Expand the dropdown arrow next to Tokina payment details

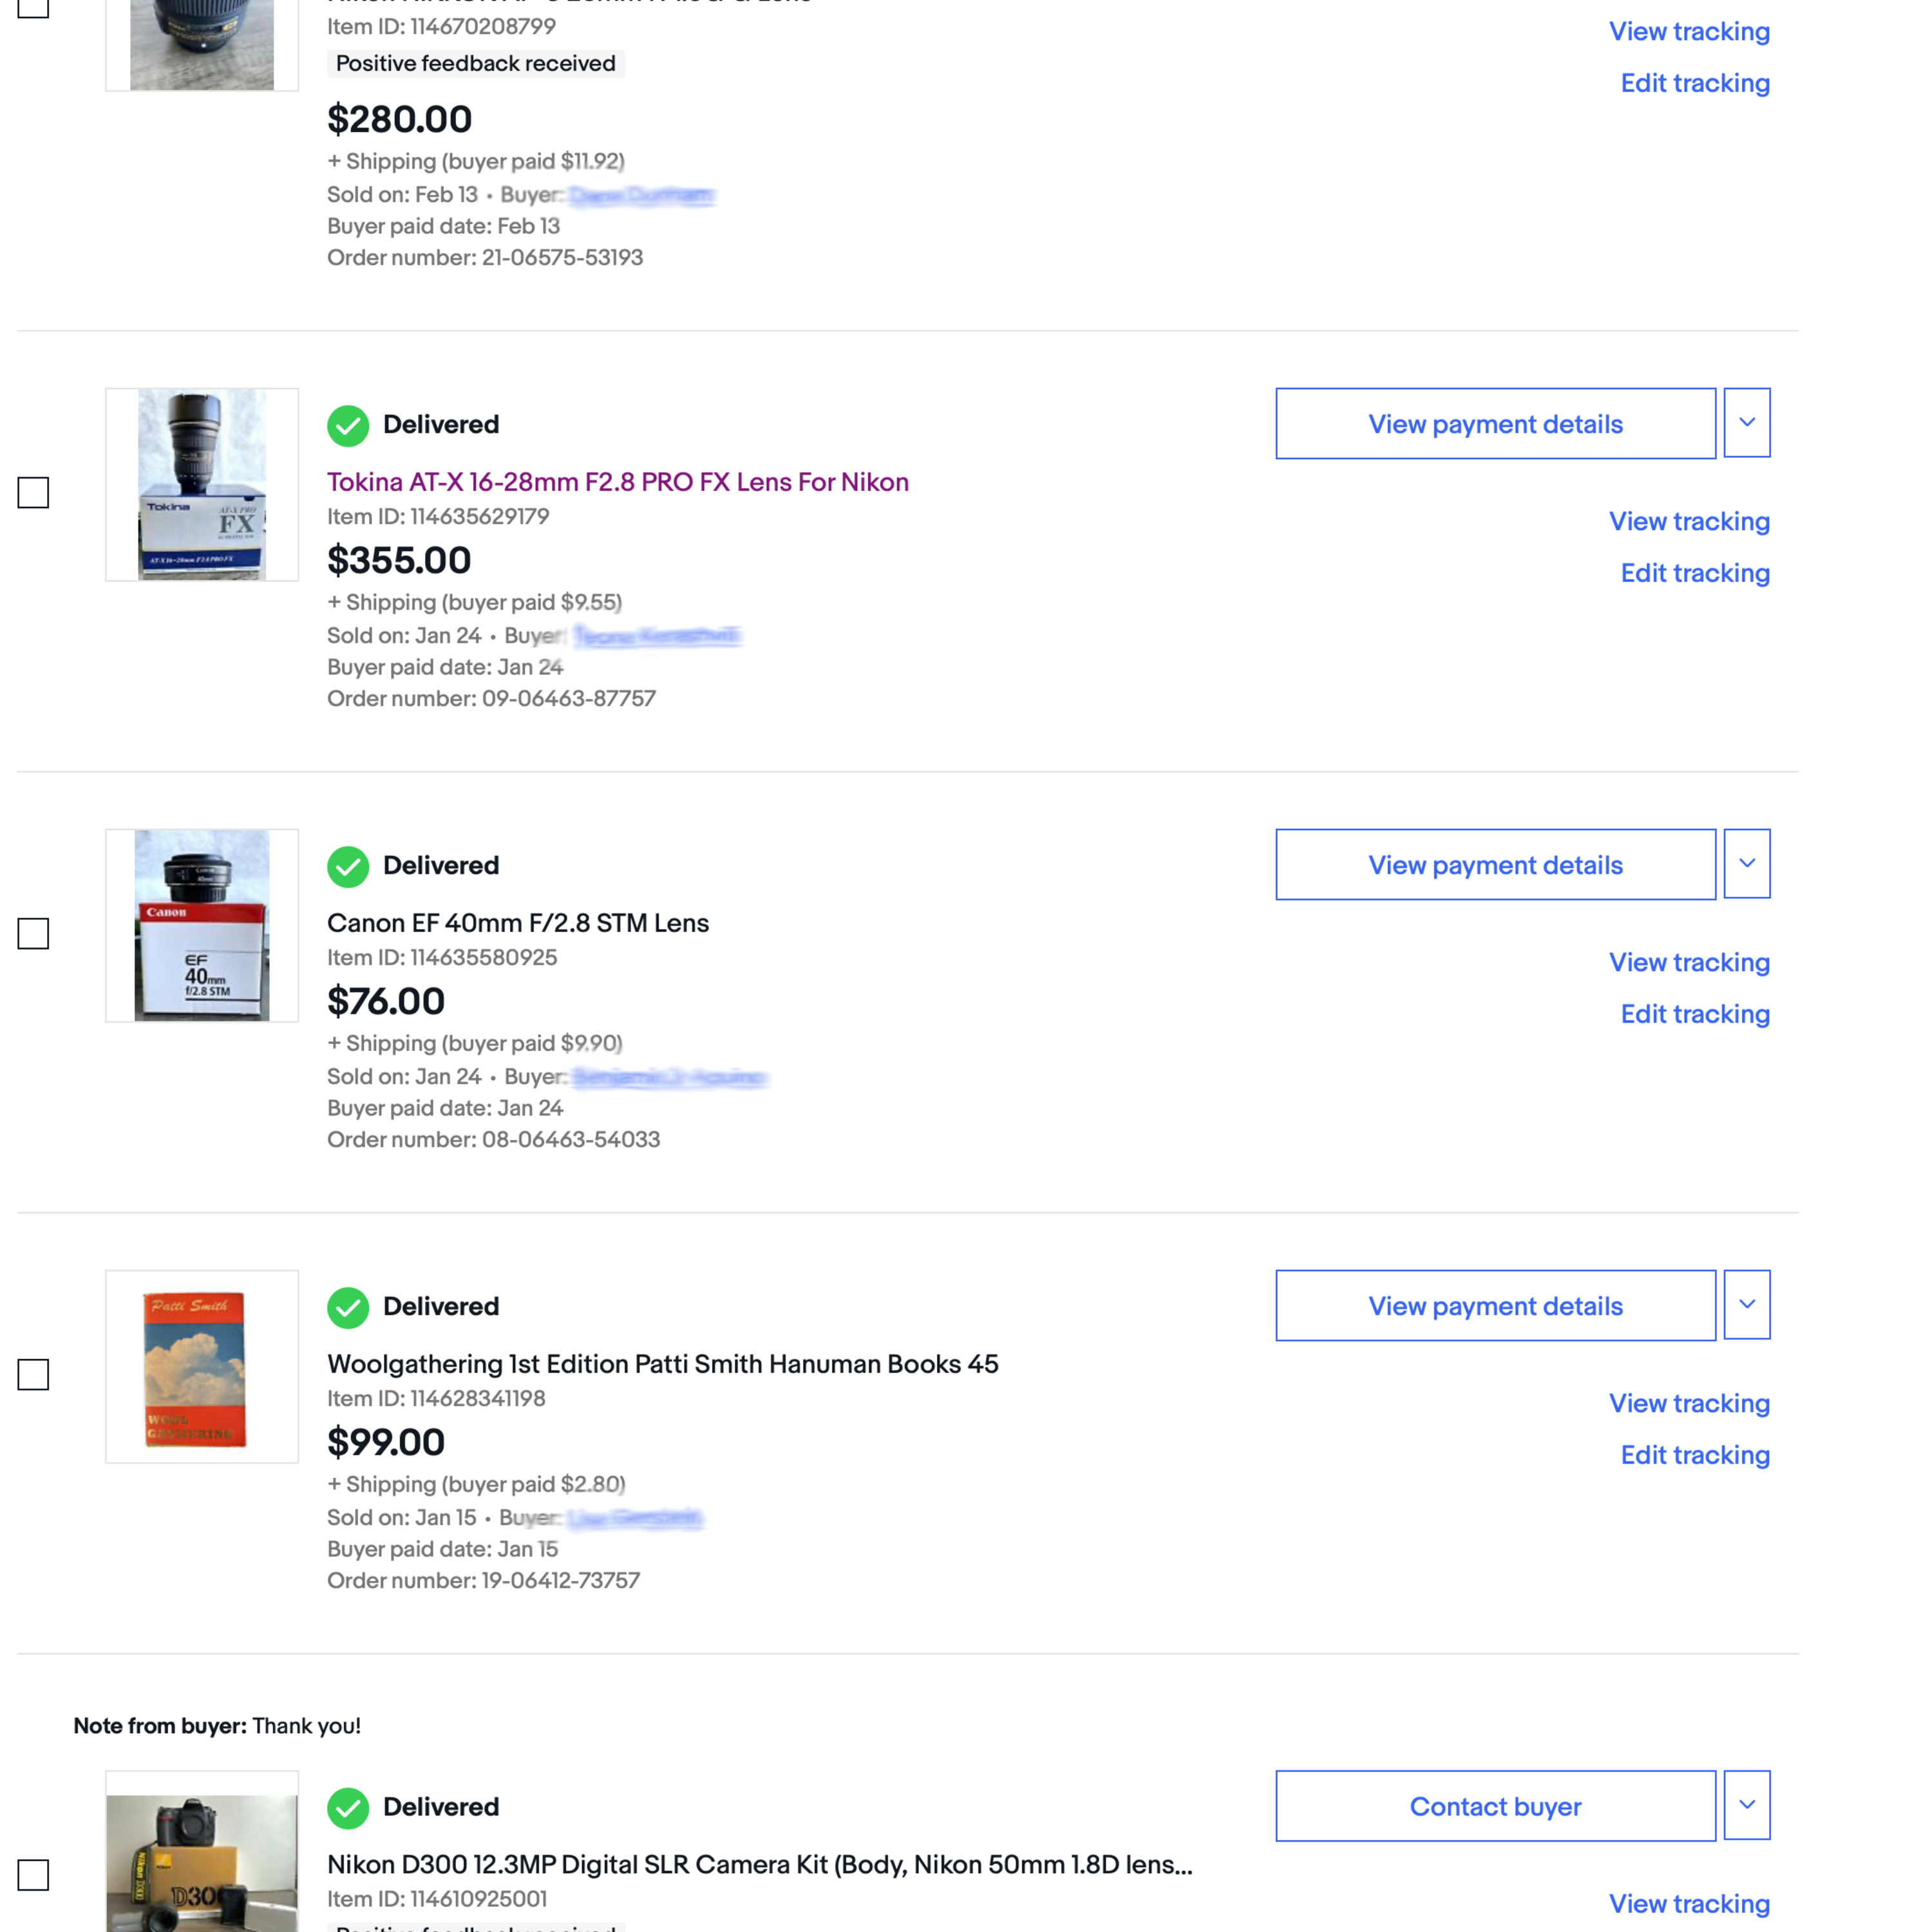[1747, 423]
